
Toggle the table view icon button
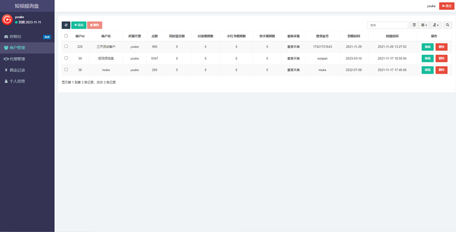414,25
